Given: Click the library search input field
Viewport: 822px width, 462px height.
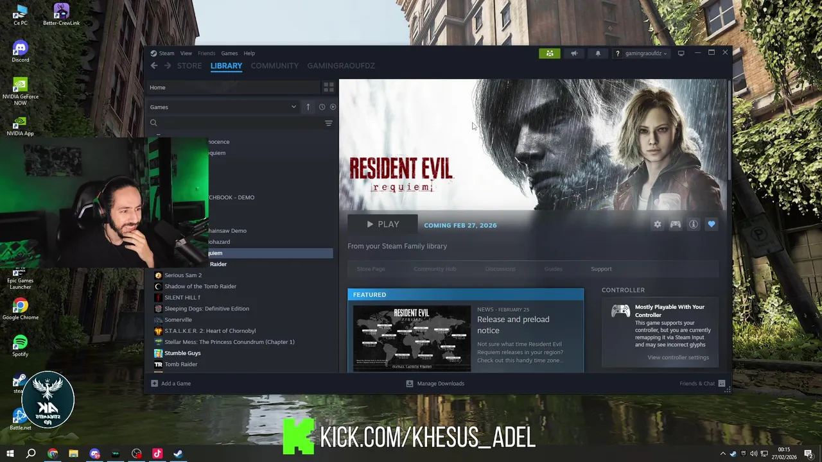Looking at the screenshot, I should 240,123.
